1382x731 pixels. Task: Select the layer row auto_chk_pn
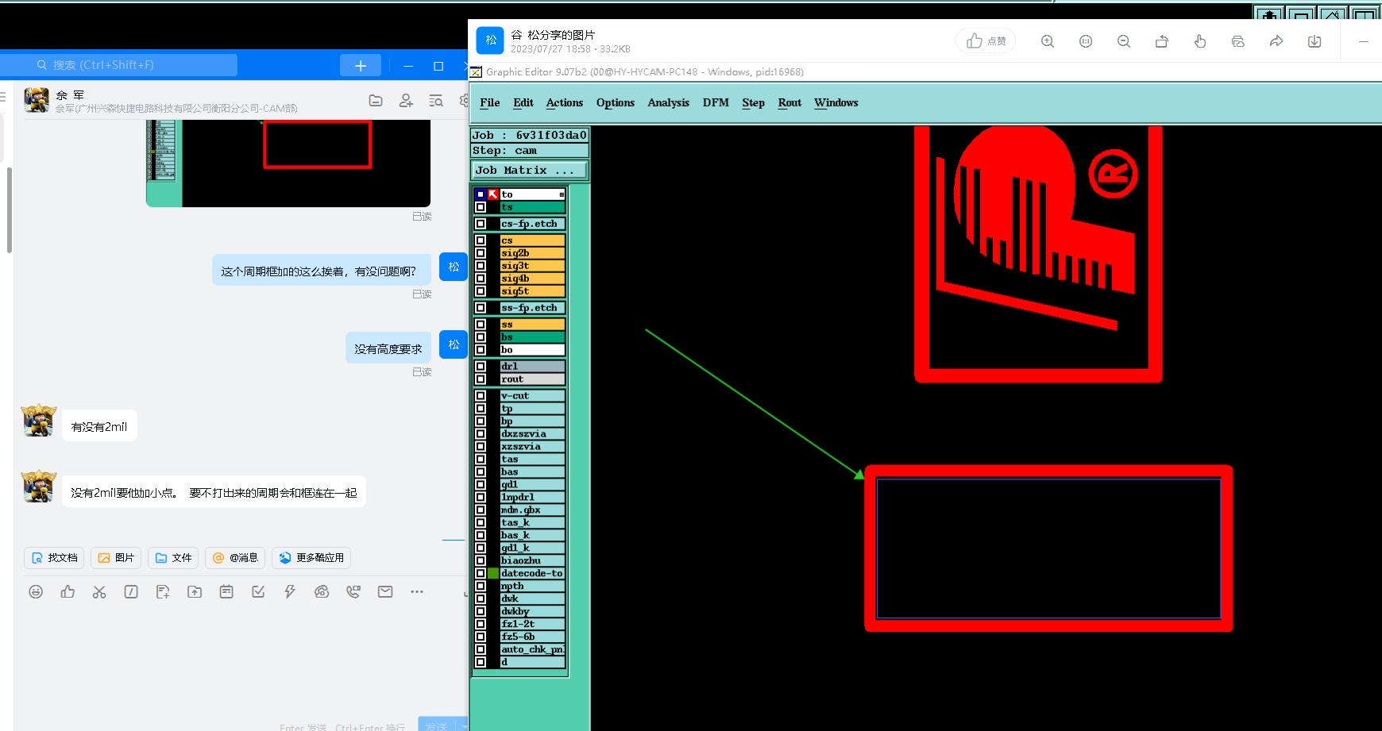click(532, 649)
